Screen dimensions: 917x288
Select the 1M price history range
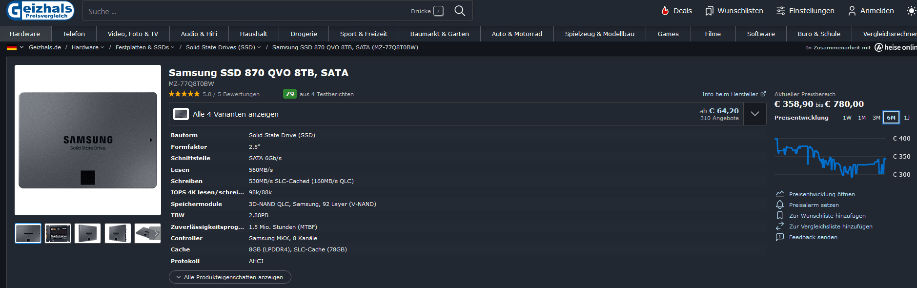862,118
